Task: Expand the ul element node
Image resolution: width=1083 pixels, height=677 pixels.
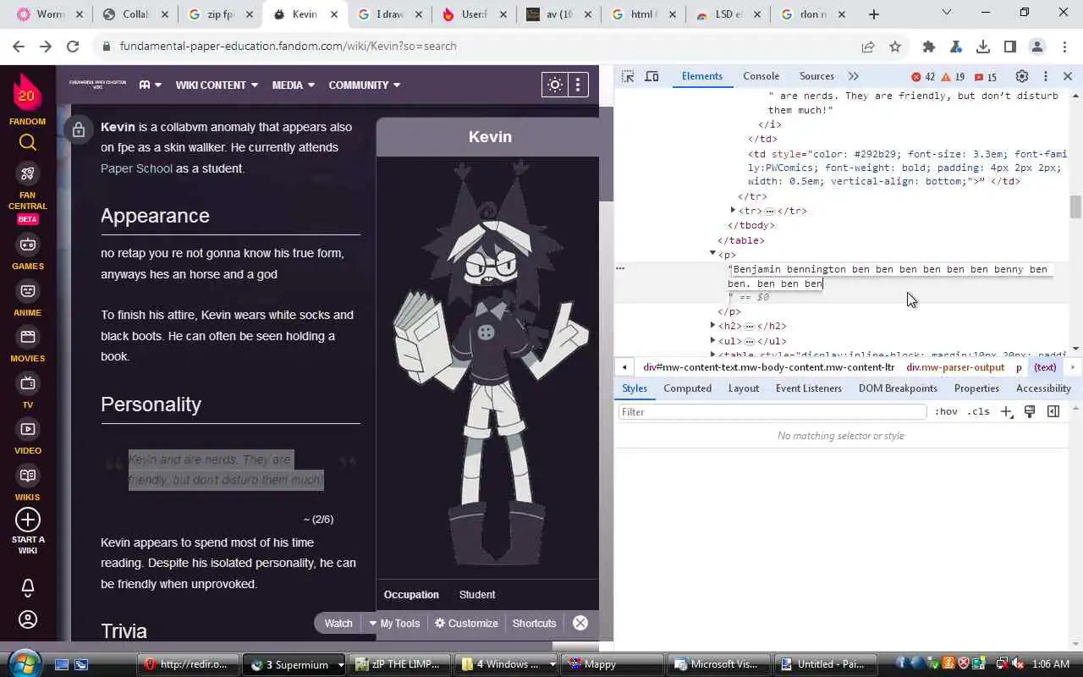Action: 712,340
